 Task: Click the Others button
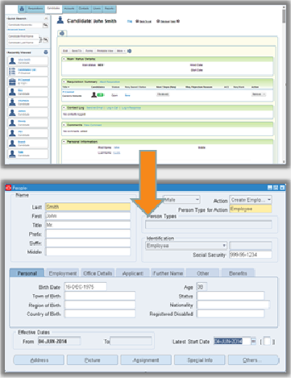(x=253, y=360)
